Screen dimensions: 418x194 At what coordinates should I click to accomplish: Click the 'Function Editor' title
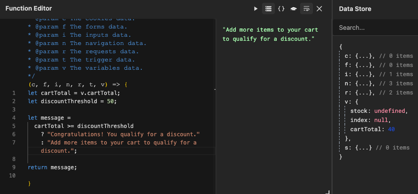[28, 9]
